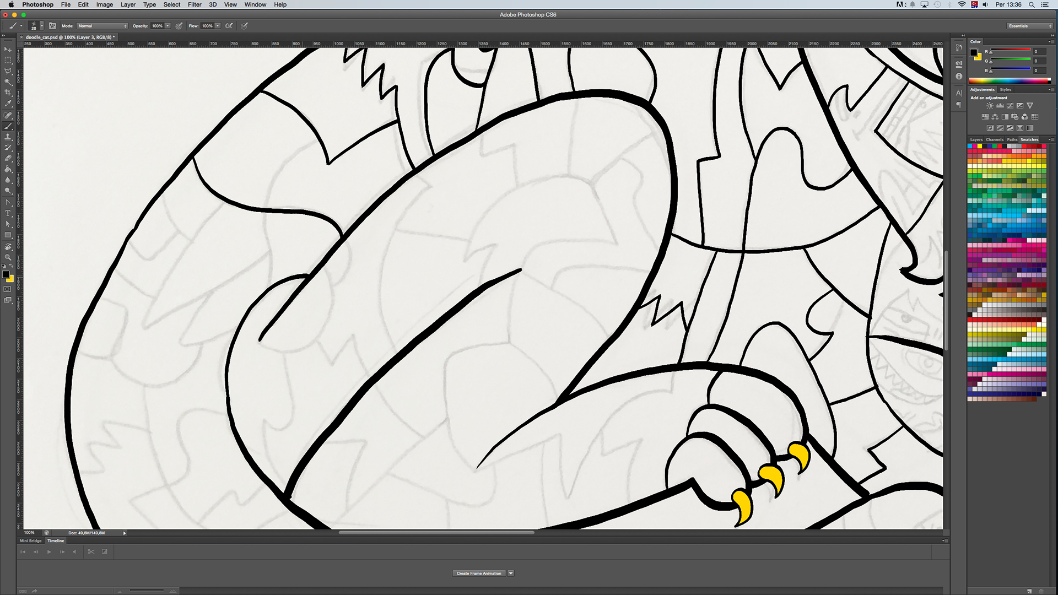Select the Crop tool
Viewport: 1058px width, 595px height.
point(8,93)
